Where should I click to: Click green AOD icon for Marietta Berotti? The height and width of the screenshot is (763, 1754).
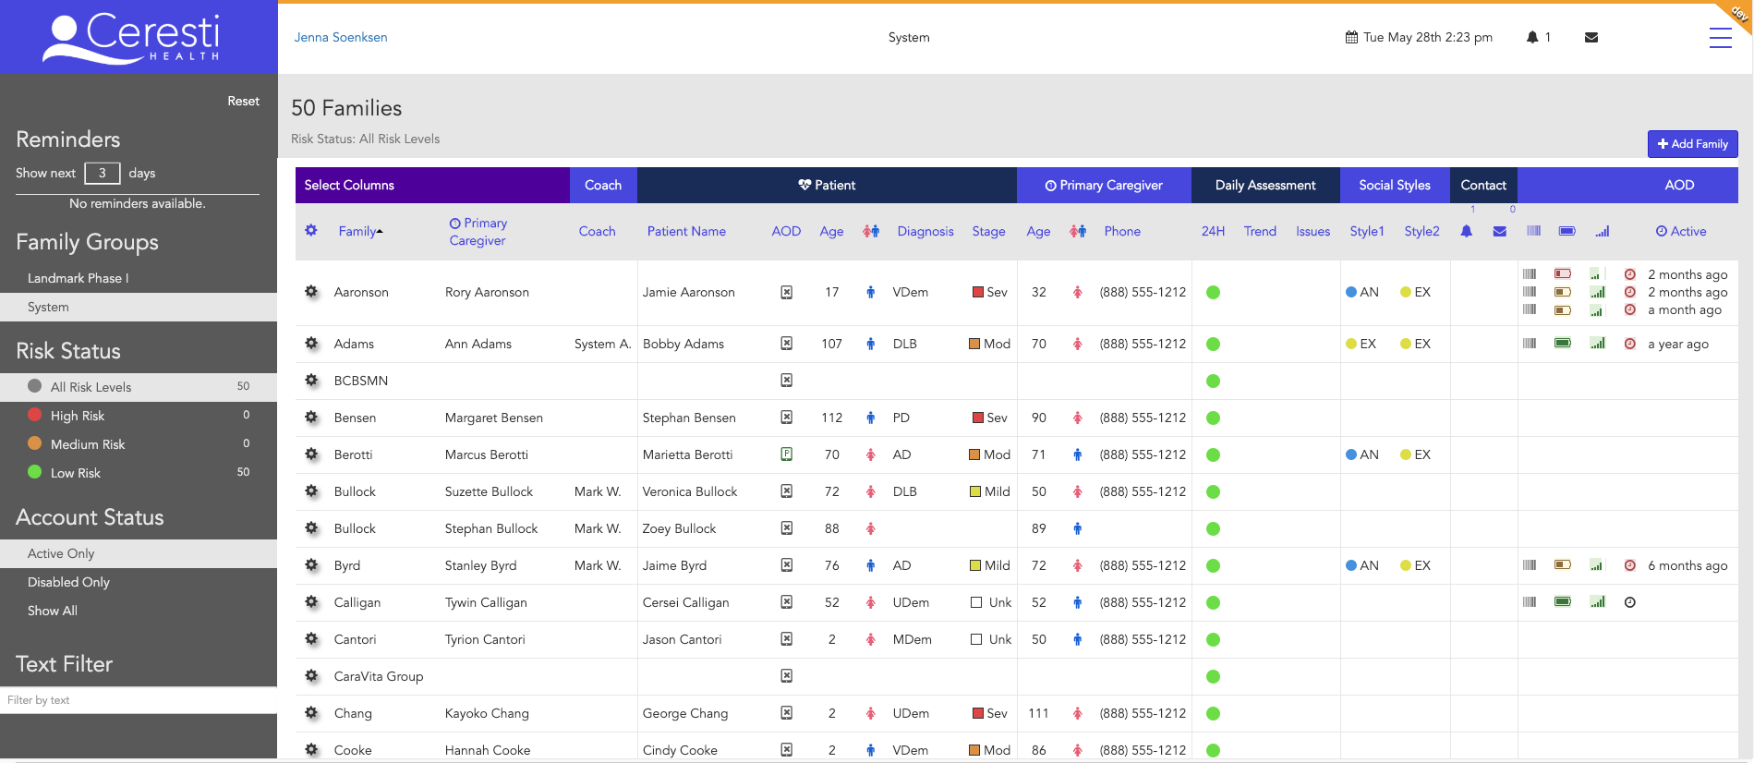point(786,454)
